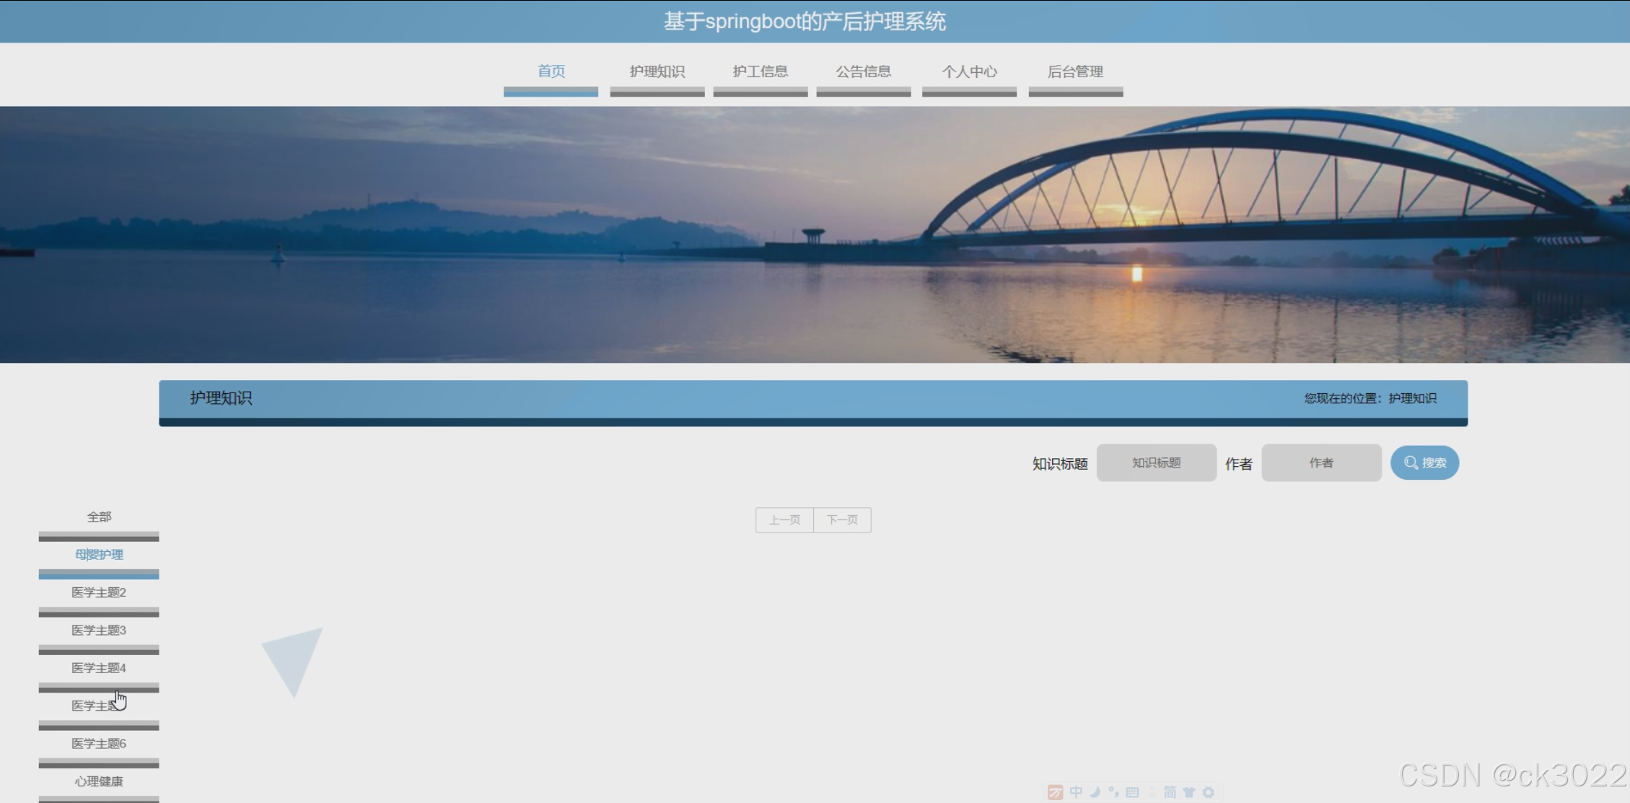Toggle the moon half-width mode icon

coord(1095,792)
